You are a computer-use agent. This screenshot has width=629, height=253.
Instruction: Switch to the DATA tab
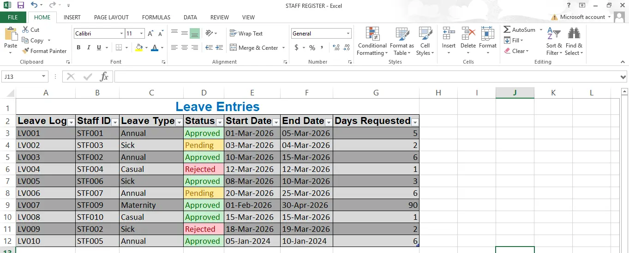tap(190, 18)
